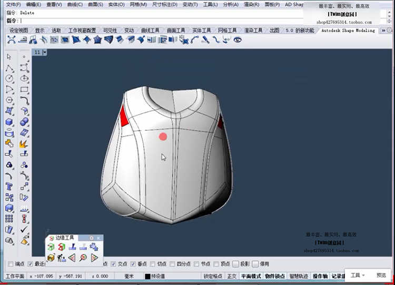The height and width of the screenshot is (285, 395).
Task: Enable the 顶点 osnap checkbox
Action: [216, 264]
